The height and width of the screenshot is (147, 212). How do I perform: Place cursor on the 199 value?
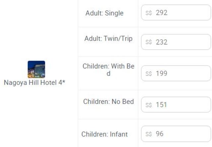162,73
